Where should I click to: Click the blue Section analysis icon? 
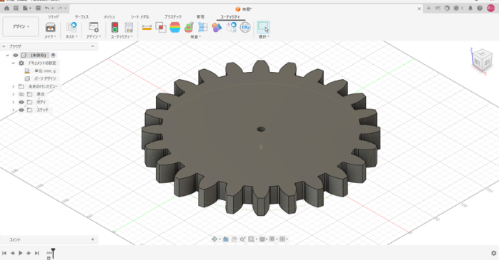[203, 27]
